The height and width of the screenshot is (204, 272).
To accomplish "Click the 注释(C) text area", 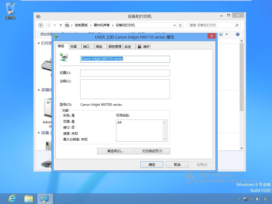I will pyautogui.click(x=125, y=89).
